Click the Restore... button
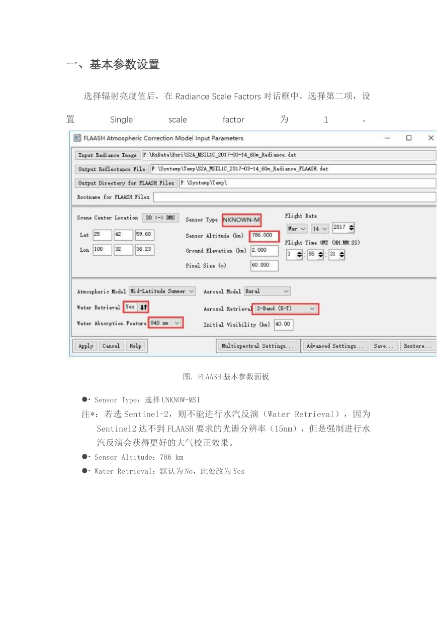This screenshot has height=617, width=437. (418, 346)
